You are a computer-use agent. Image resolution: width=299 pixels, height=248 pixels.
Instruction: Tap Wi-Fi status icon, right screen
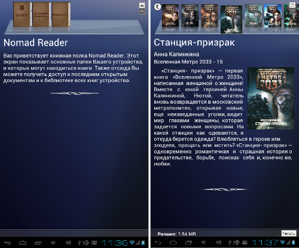pos(282,243)
